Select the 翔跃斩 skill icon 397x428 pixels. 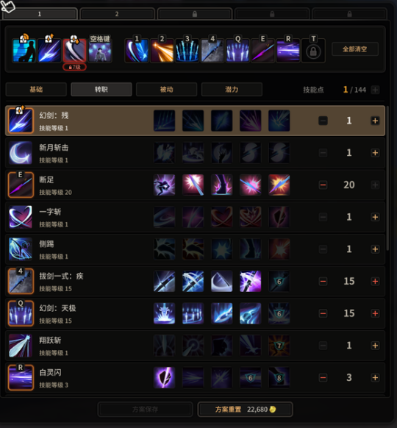(21, 346)
